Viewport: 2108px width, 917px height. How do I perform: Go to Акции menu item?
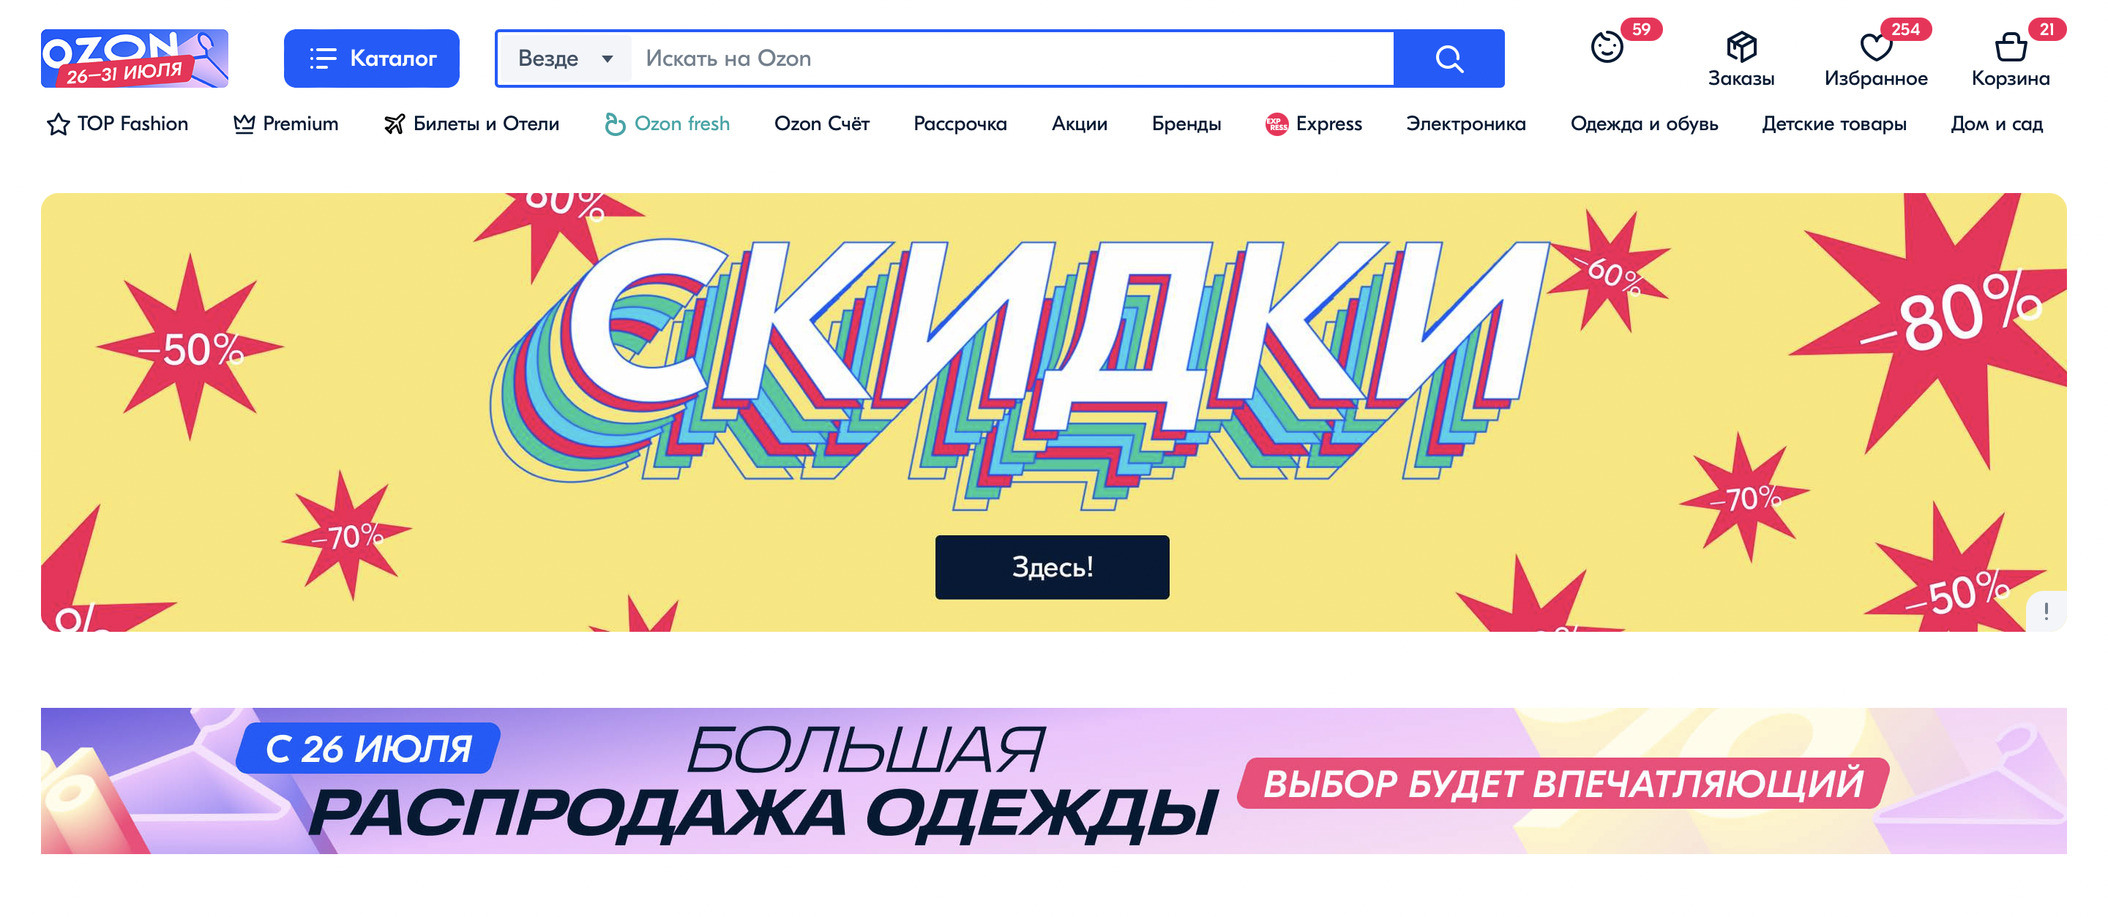[1079, 124]
